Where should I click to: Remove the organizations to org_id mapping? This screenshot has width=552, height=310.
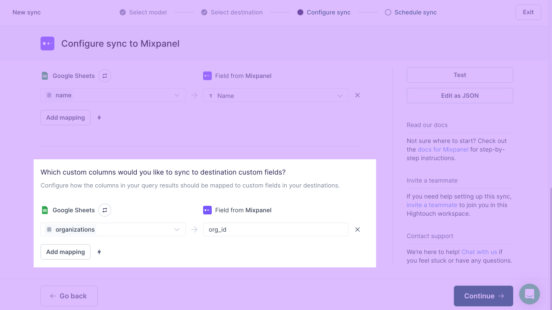click(x=358, y=229)
